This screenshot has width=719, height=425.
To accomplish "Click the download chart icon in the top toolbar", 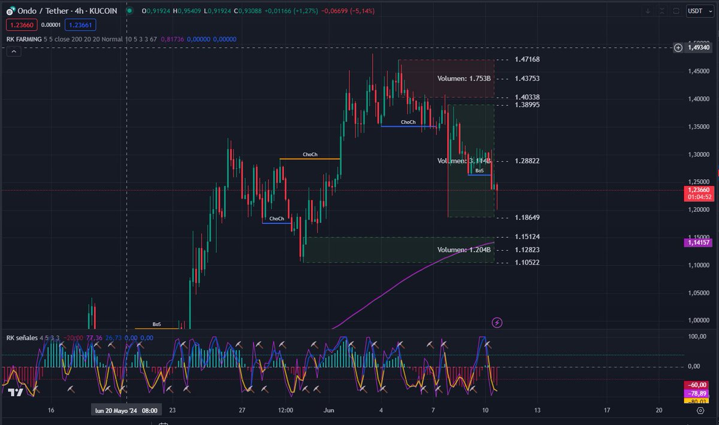I will tap(648, 11).
